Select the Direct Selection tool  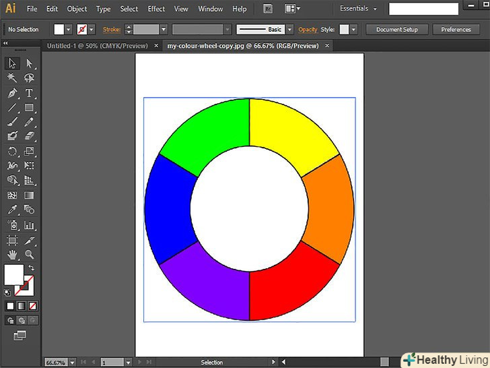point(29,63)
